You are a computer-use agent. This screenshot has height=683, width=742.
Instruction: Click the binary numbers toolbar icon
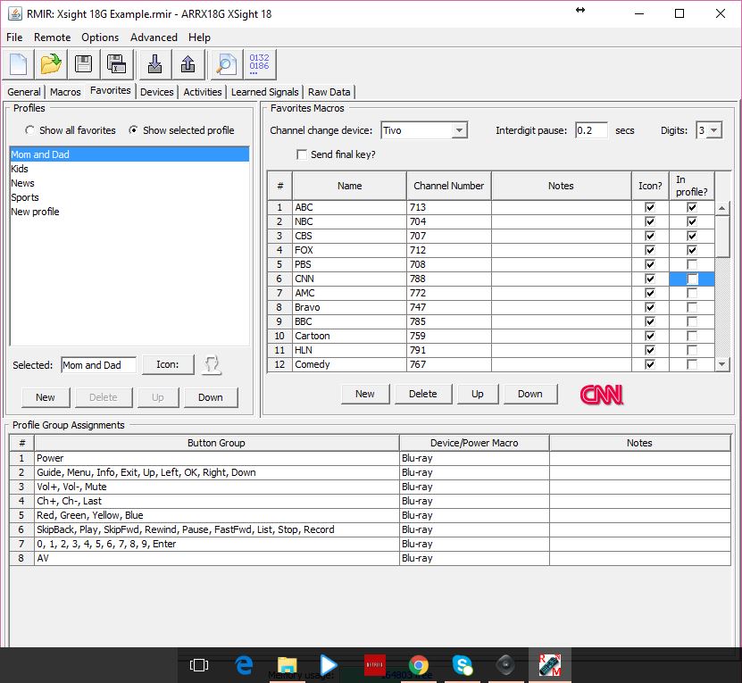tap(260, 64)
